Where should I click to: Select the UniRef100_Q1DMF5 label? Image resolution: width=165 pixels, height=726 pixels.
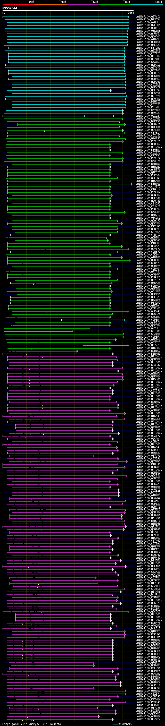(x=148, y=631)
